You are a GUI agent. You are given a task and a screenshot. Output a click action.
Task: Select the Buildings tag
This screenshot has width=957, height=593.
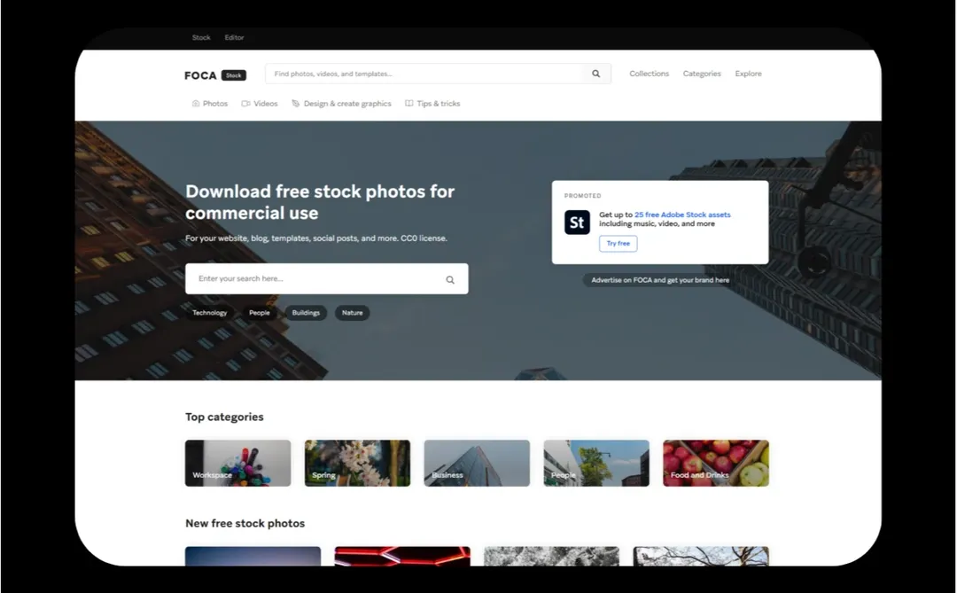[306, 313]
